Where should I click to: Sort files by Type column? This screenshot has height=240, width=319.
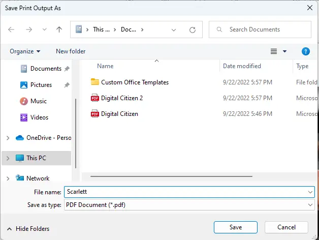pos(302,66)
